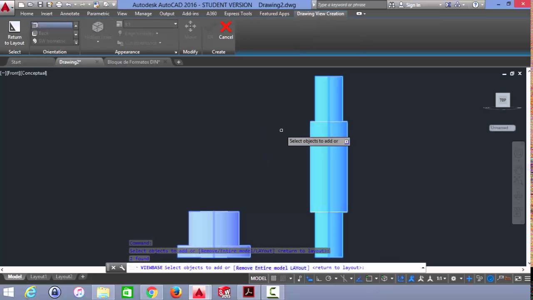Click the new drawing tab plus button

click(179, 62)
